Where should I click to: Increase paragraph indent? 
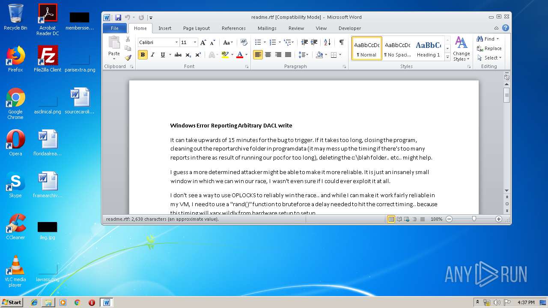pyautogui.click(x=314, y=42)
